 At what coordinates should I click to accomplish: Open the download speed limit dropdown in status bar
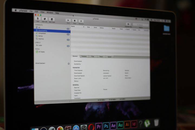pos(102,100)
